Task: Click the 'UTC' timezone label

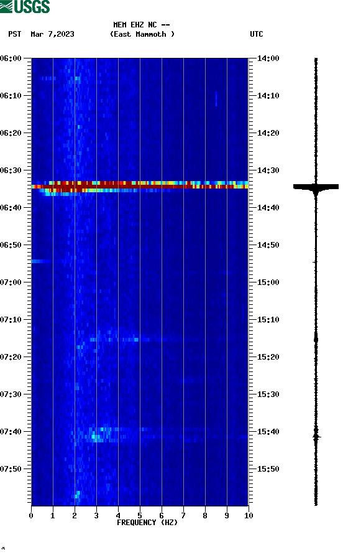Action: 257,34
